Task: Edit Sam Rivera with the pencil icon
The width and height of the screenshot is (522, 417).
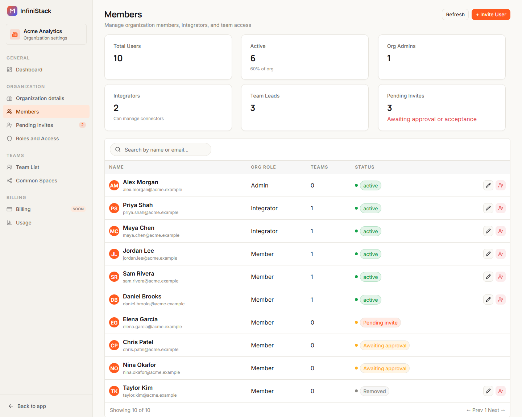Action: tap(488, 277)
